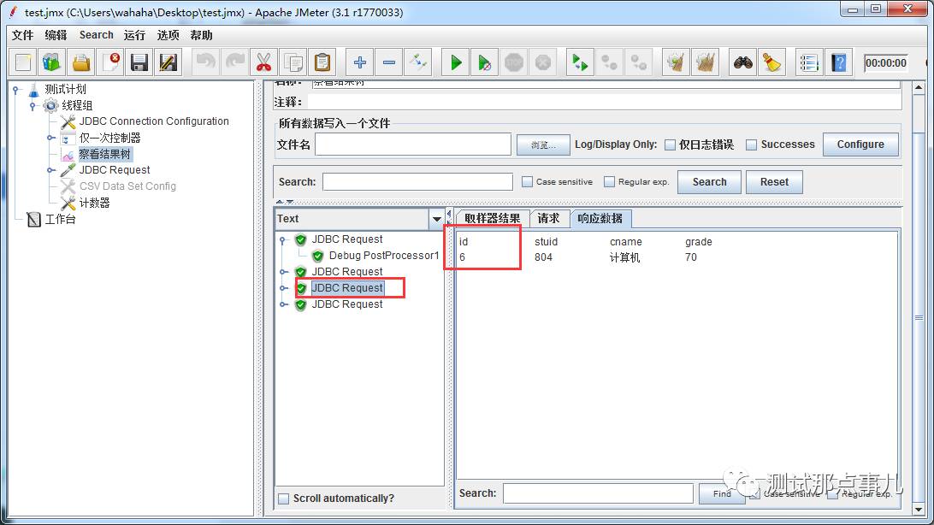Click the 注释 comment field
The width and height of the screenshot is (934, 525).
[604, 102]
